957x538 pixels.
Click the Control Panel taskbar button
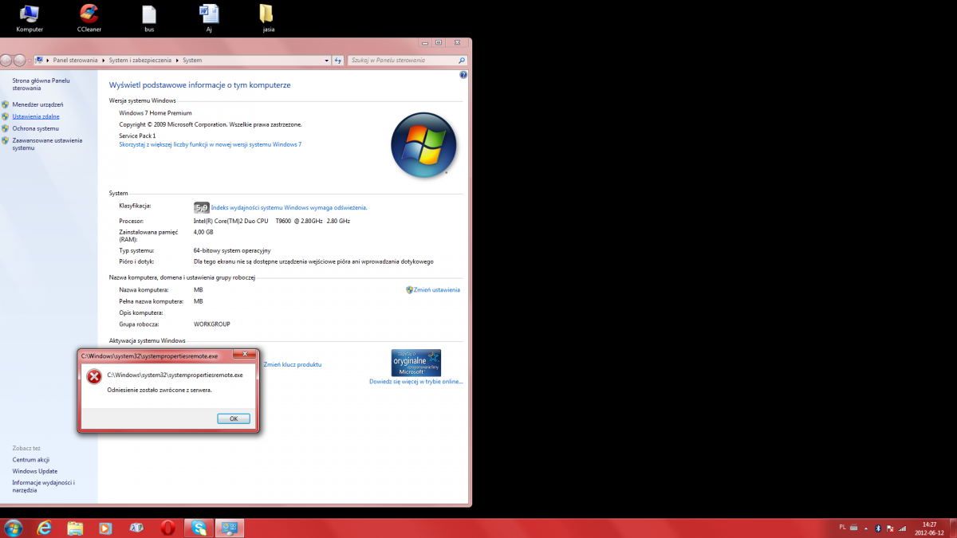(x=230, y=528)
